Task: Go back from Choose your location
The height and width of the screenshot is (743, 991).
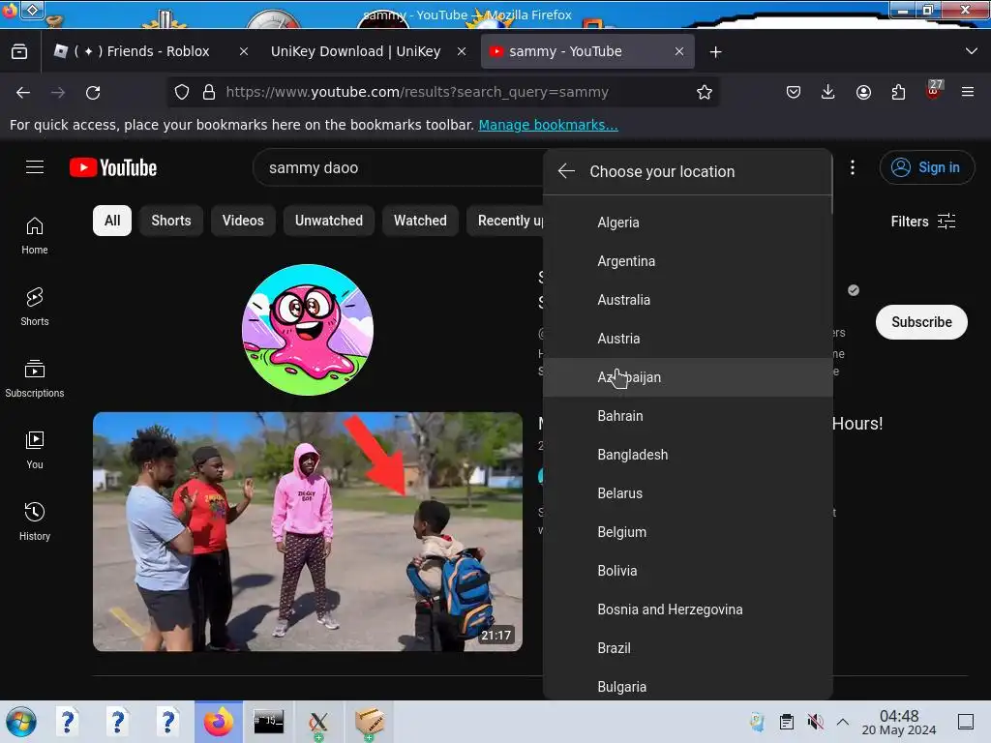Action: 566,171
